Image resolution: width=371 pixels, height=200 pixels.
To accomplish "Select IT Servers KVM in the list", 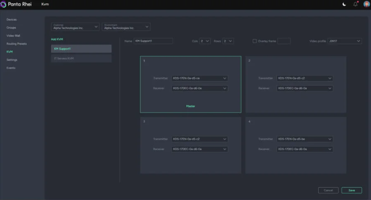I will point(81,58).
